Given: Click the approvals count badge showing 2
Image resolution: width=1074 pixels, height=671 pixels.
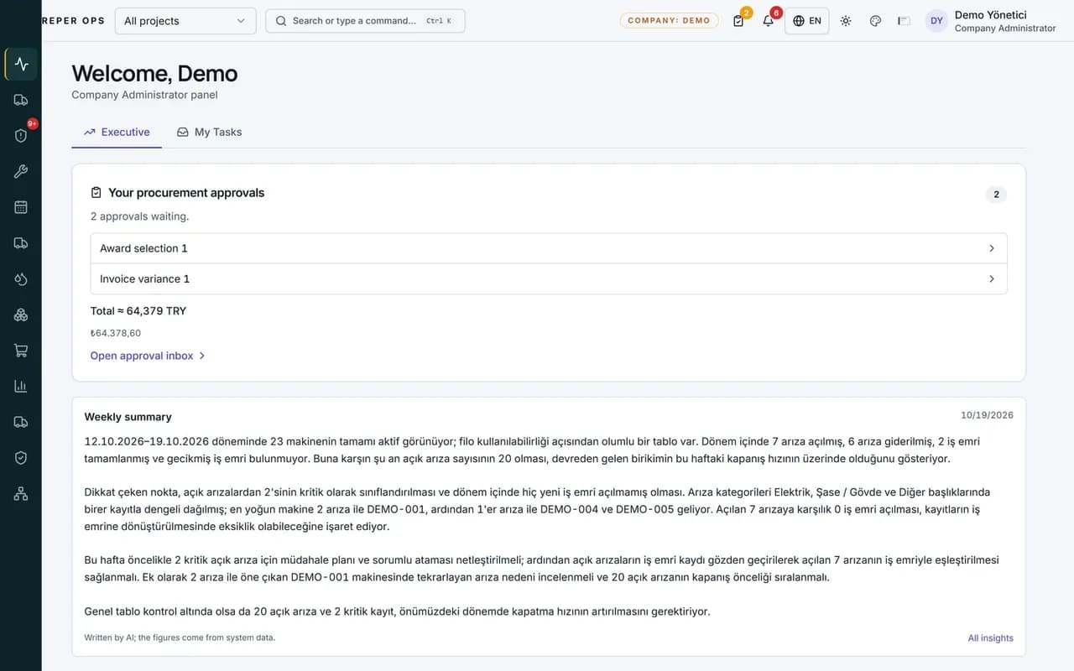Looking at the screenshot, I should coord(996,195).
